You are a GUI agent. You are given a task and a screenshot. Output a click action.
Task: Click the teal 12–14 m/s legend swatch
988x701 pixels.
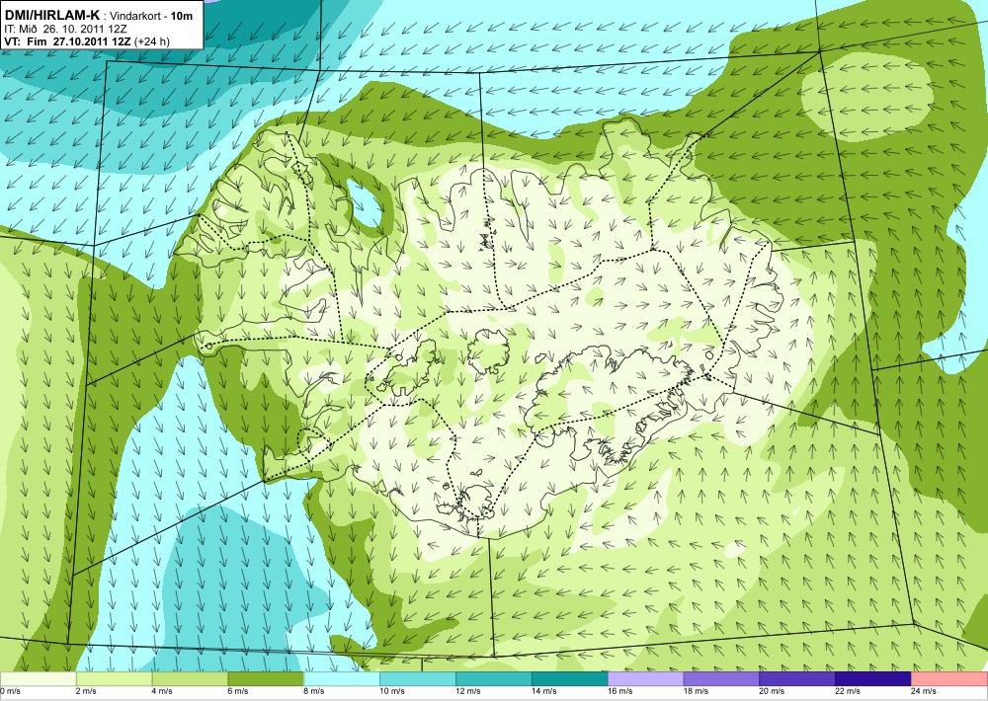coord(494,679)
